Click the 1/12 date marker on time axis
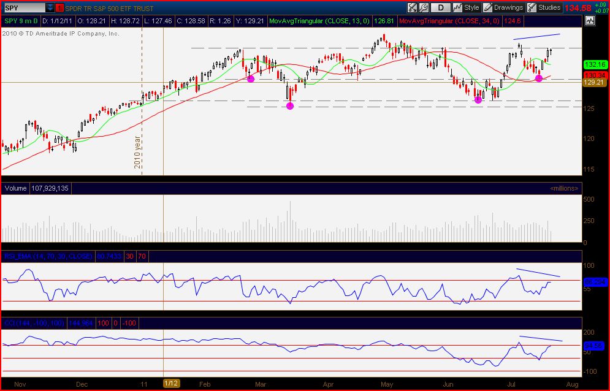Viewport: 610px width, 391px height. coord(171,383)
